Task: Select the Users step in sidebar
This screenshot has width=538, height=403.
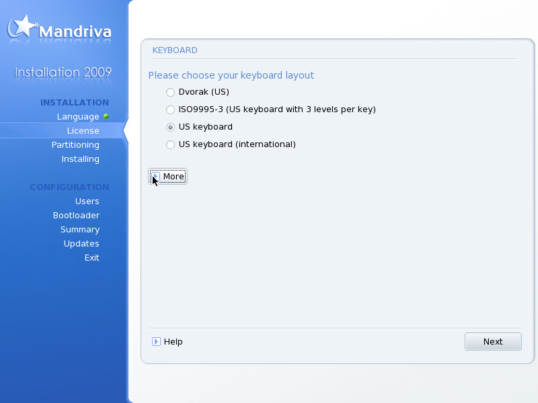Action: [87, 201]
